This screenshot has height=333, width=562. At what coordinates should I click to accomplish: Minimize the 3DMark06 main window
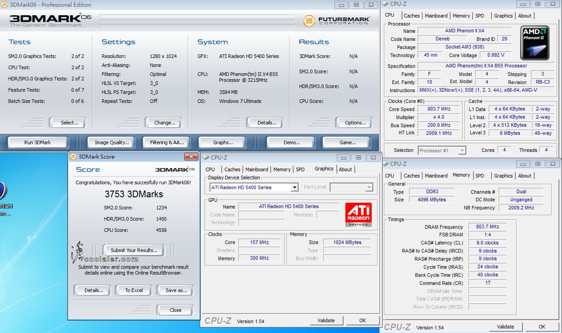click(x=341, y=4)
